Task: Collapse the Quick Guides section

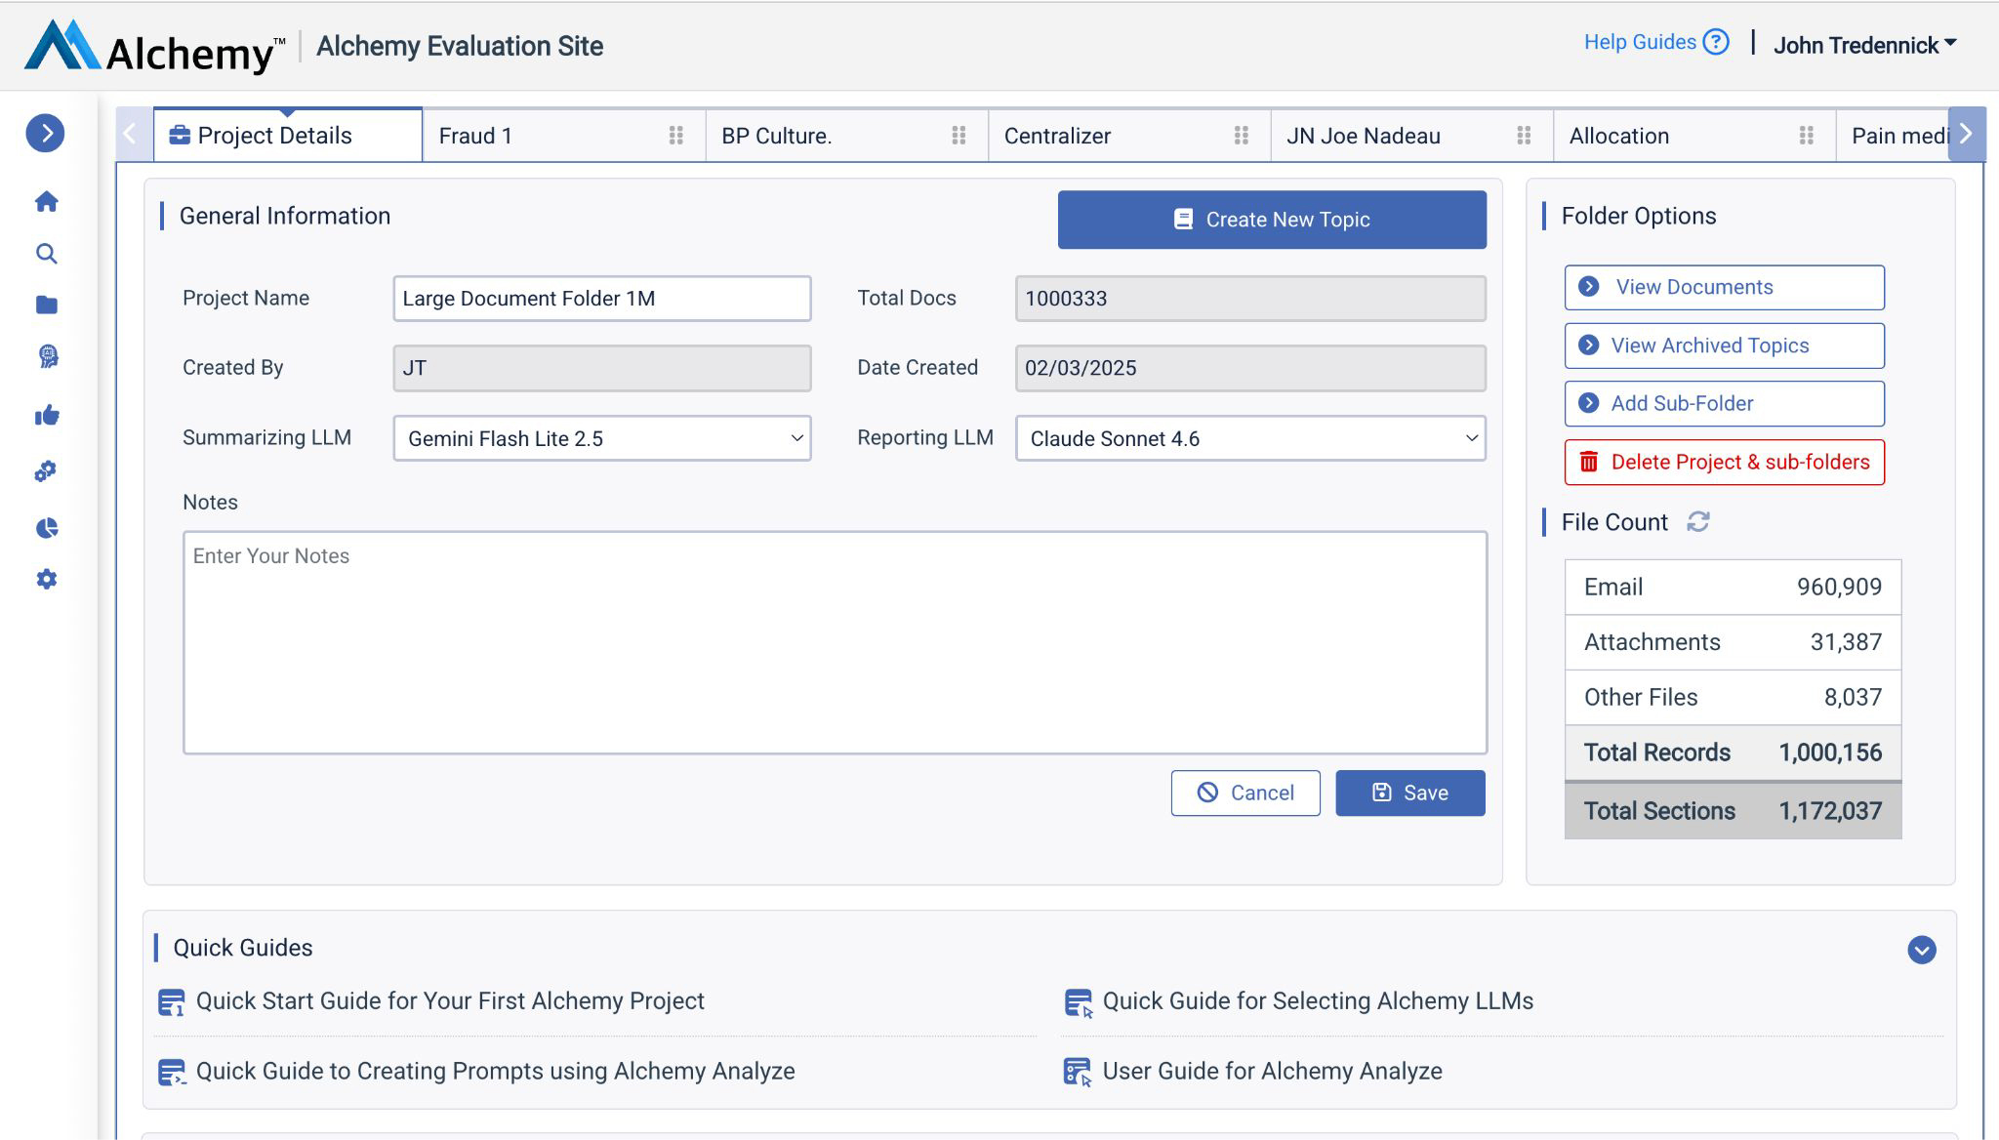Action: click(x=1921, y=950)
